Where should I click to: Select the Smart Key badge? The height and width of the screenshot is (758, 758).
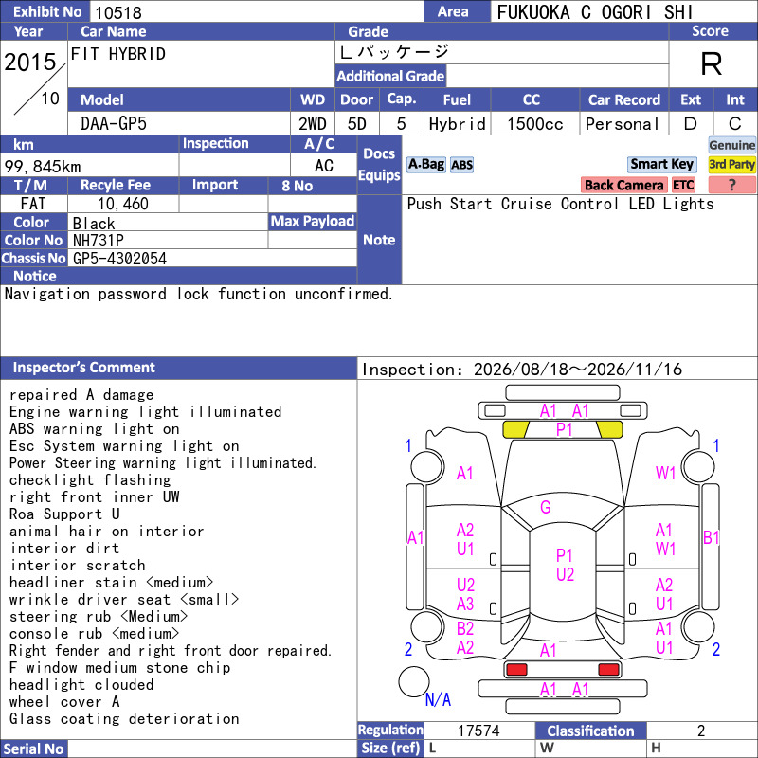pos(661,164)
